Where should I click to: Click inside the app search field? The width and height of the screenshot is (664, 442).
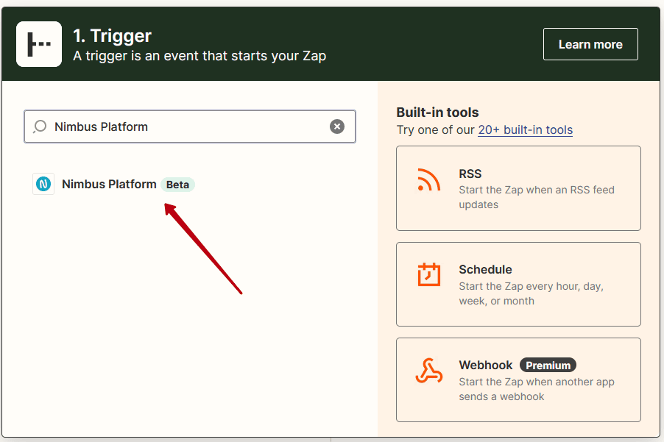point(190,126)
